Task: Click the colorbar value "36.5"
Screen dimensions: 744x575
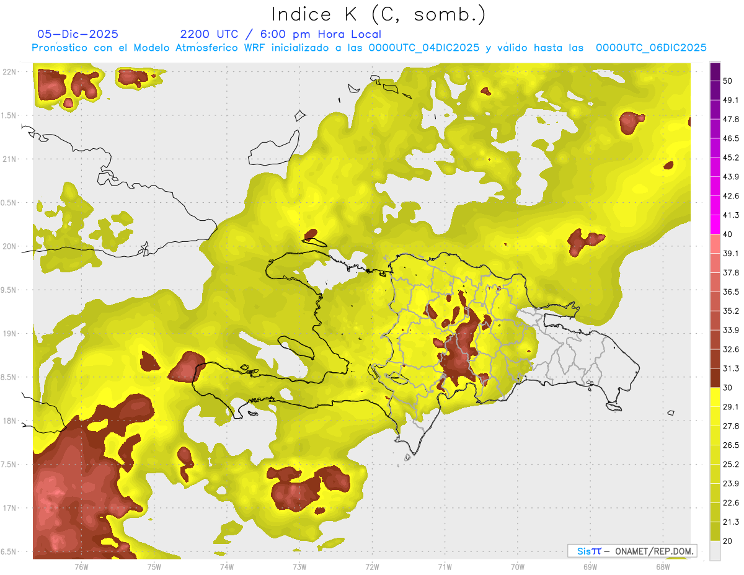Action: pyautogui.click(x=730, y=292)
